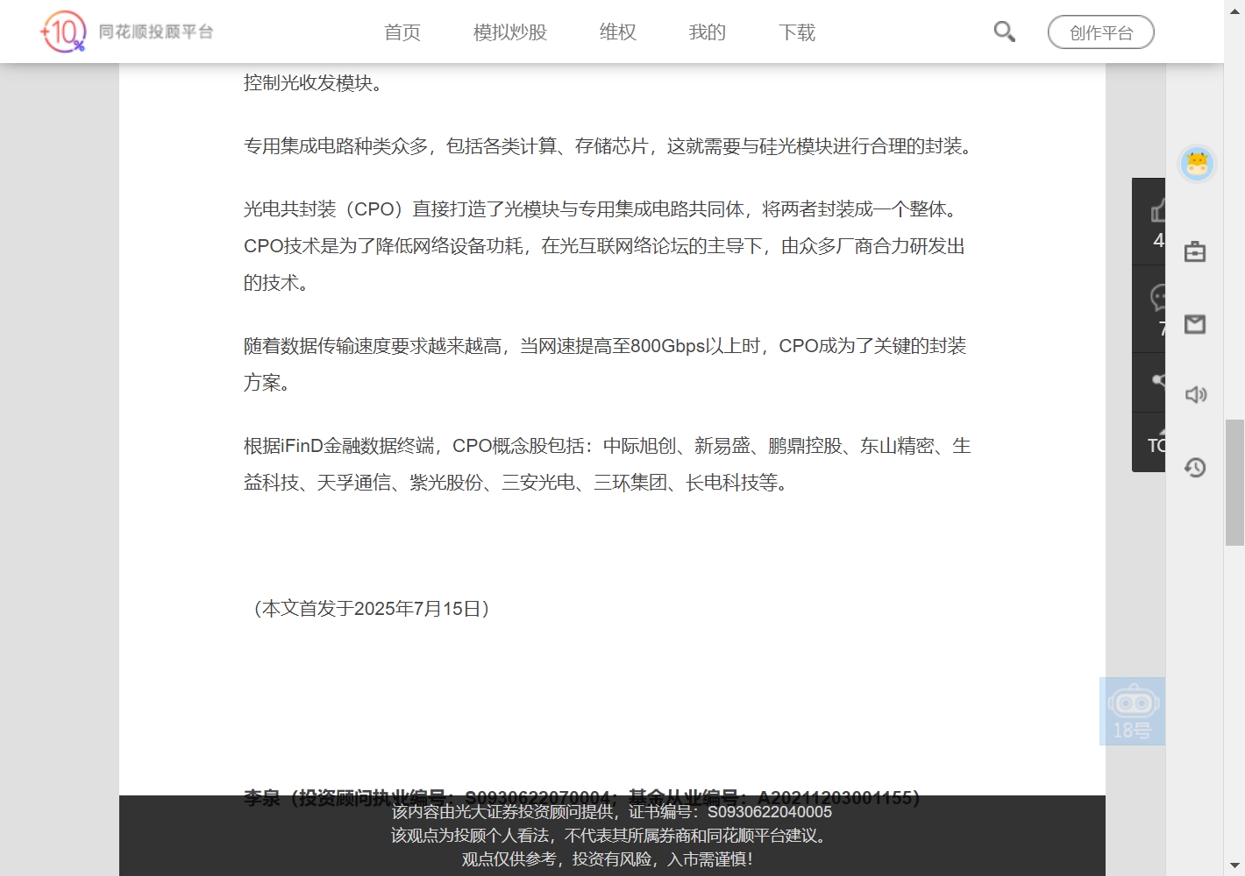The width and height of the screenshot is (1245, 876).
Task: Click the line starting 光电共封装（CPO）直接打造
Action: pos(602,209)
